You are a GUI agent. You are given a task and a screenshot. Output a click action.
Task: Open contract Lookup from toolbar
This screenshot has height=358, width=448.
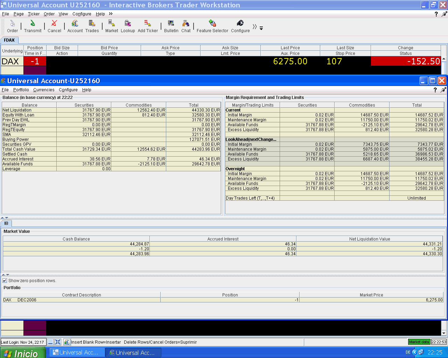point(128,26)
